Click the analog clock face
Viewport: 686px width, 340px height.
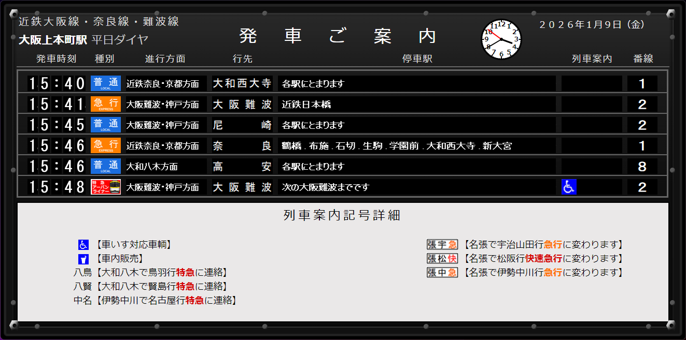point(501,39)
